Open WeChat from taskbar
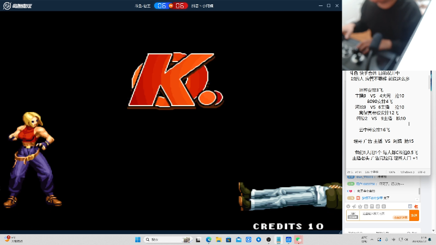 pyautogui.click(x=299, y=240)
